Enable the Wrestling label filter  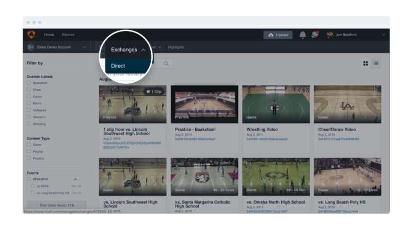click(x=29, y=124)
